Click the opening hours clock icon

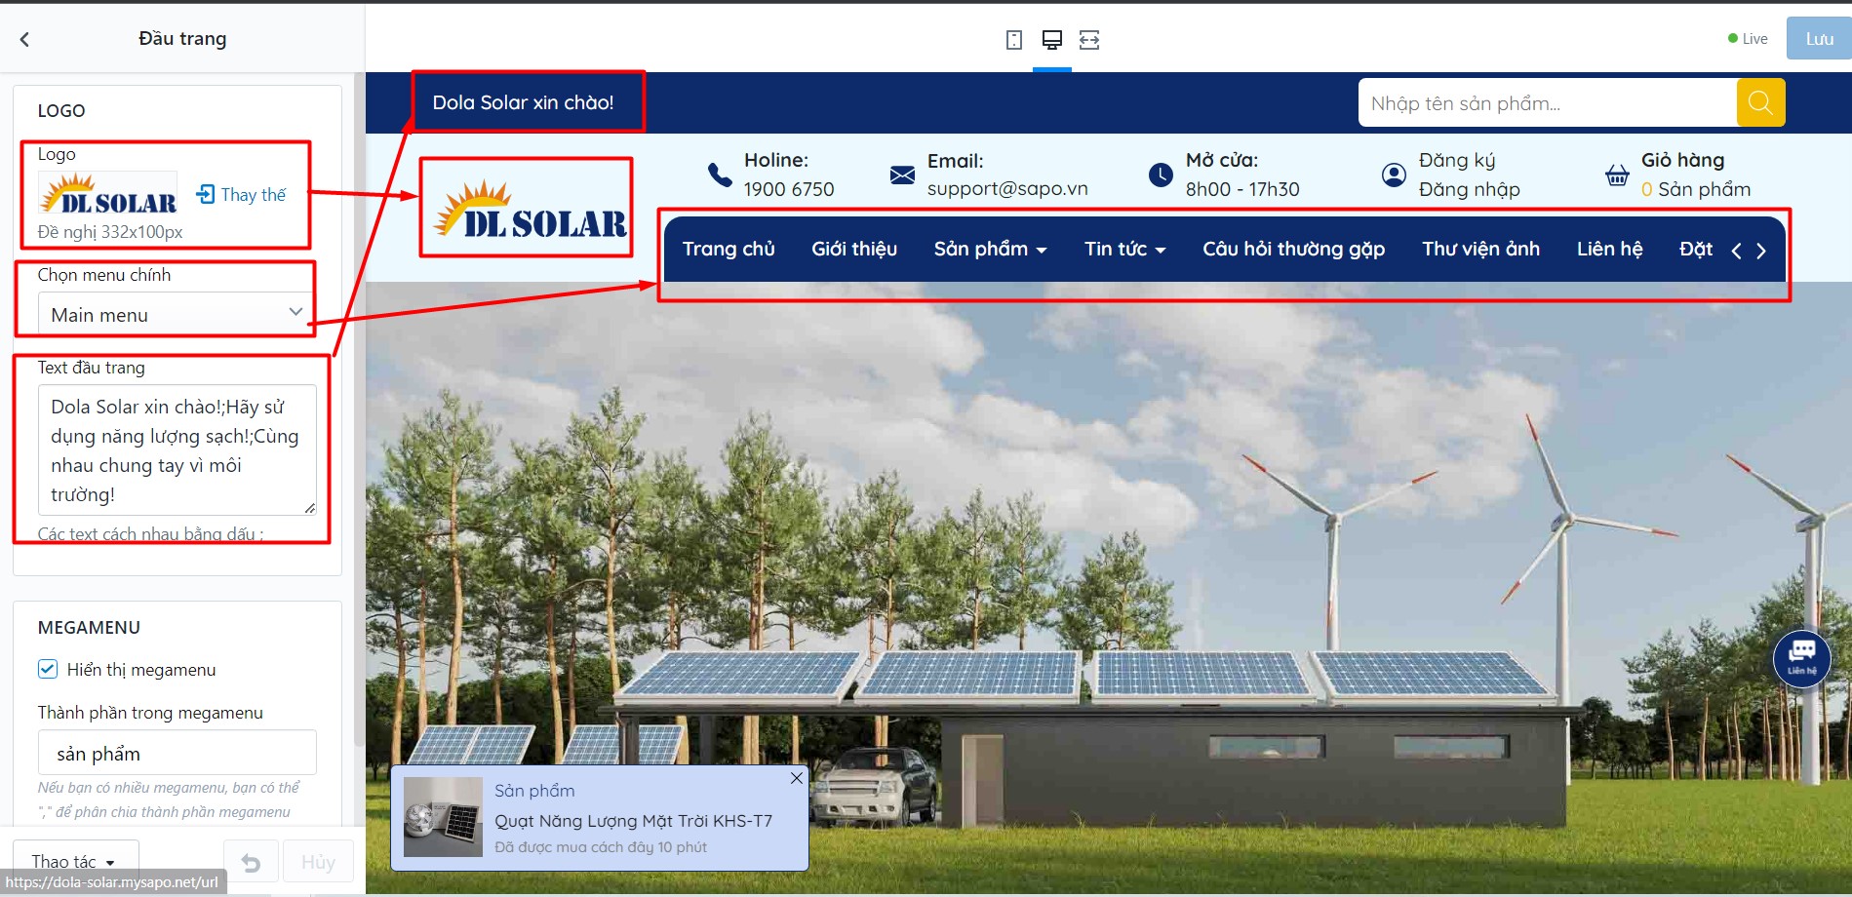click(x=1161, y=175)
